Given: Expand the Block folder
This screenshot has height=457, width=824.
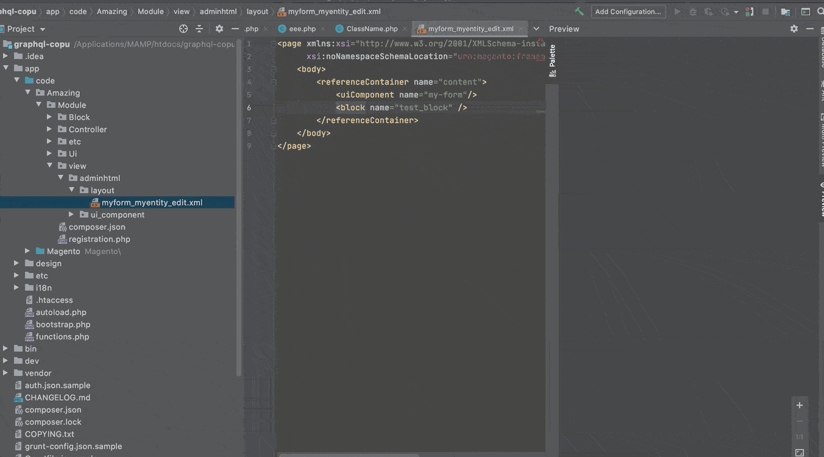Looking at the screenshot, I should (50, 117).
